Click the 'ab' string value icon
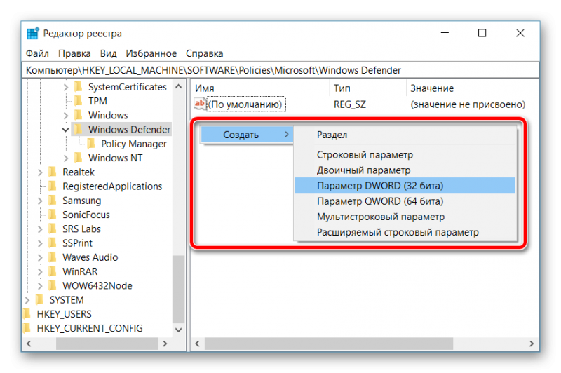 [x=200, y=104]
